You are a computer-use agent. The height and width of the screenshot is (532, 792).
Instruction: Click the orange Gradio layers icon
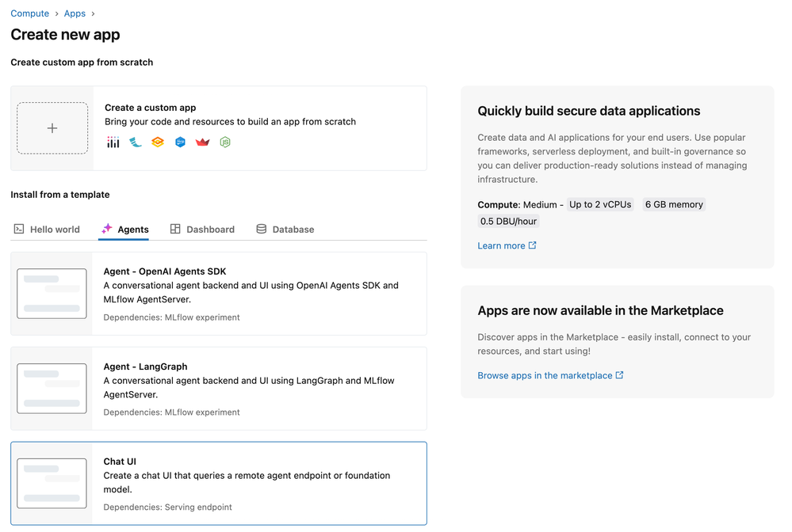pyautogui.click(x=158, y=142)
